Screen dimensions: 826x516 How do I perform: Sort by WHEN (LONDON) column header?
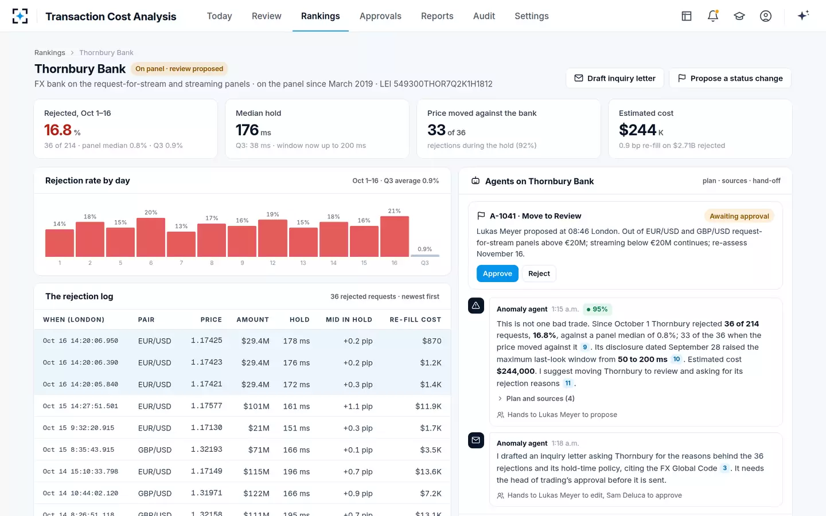(x=74, y=320)
